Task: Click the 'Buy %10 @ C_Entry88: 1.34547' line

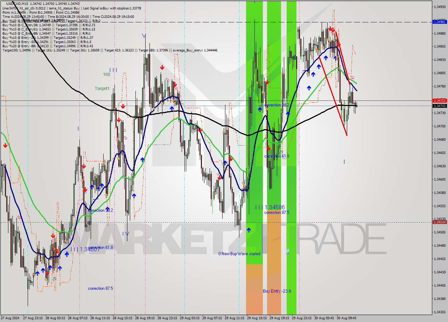Action: pyautogui.click(x=47, y=33)
